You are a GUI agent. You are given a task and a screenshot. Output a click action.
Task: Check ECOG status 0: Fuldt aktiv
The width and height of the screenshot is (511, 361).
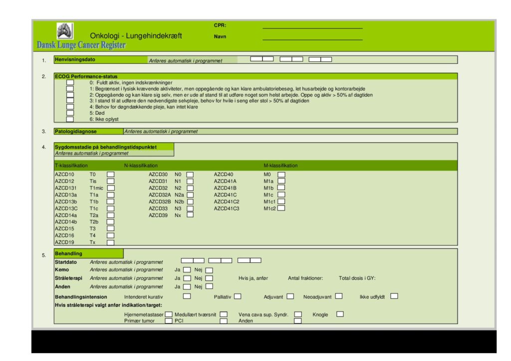click(70, 83)
